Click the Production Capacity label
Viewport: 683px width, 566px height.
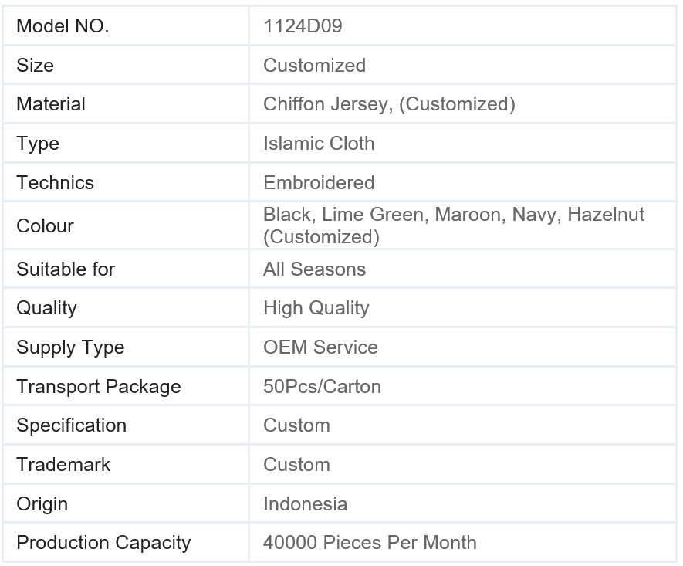[x=103, y=543]
